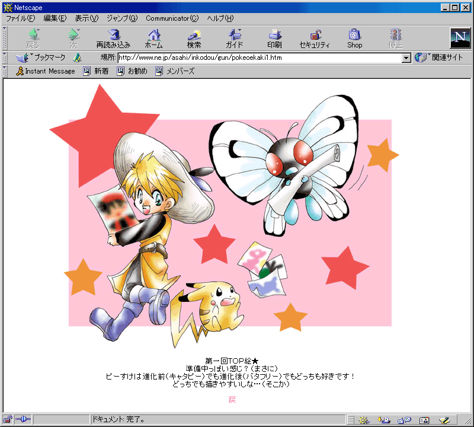Open the Related Sites (関連サイト) menu

438,58
